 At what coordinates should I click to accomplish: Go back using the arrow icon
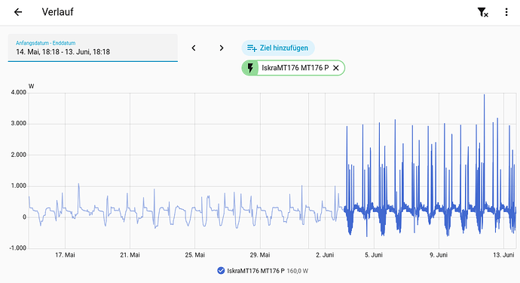click(x=18, y=12)
